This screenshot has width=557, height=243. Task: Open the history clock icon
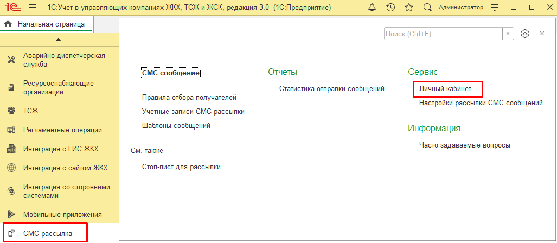coord(390,8)
